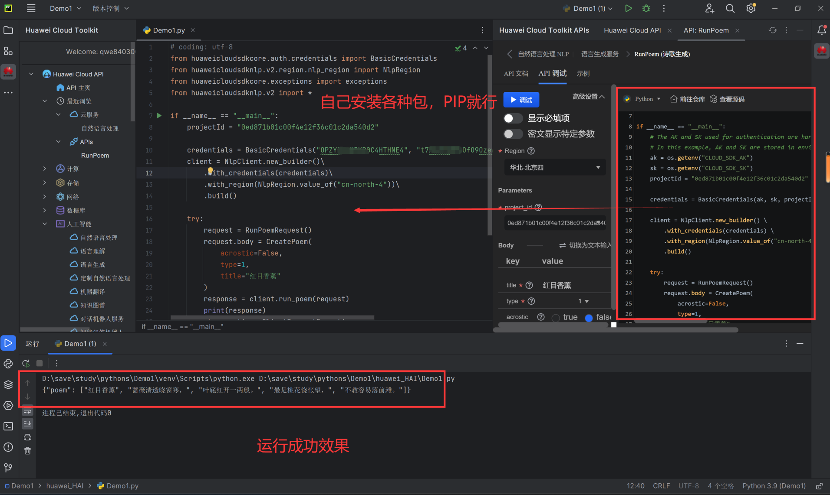
Task: Go to 语言生成服务 breadcrumb
Action: [600, 54]
